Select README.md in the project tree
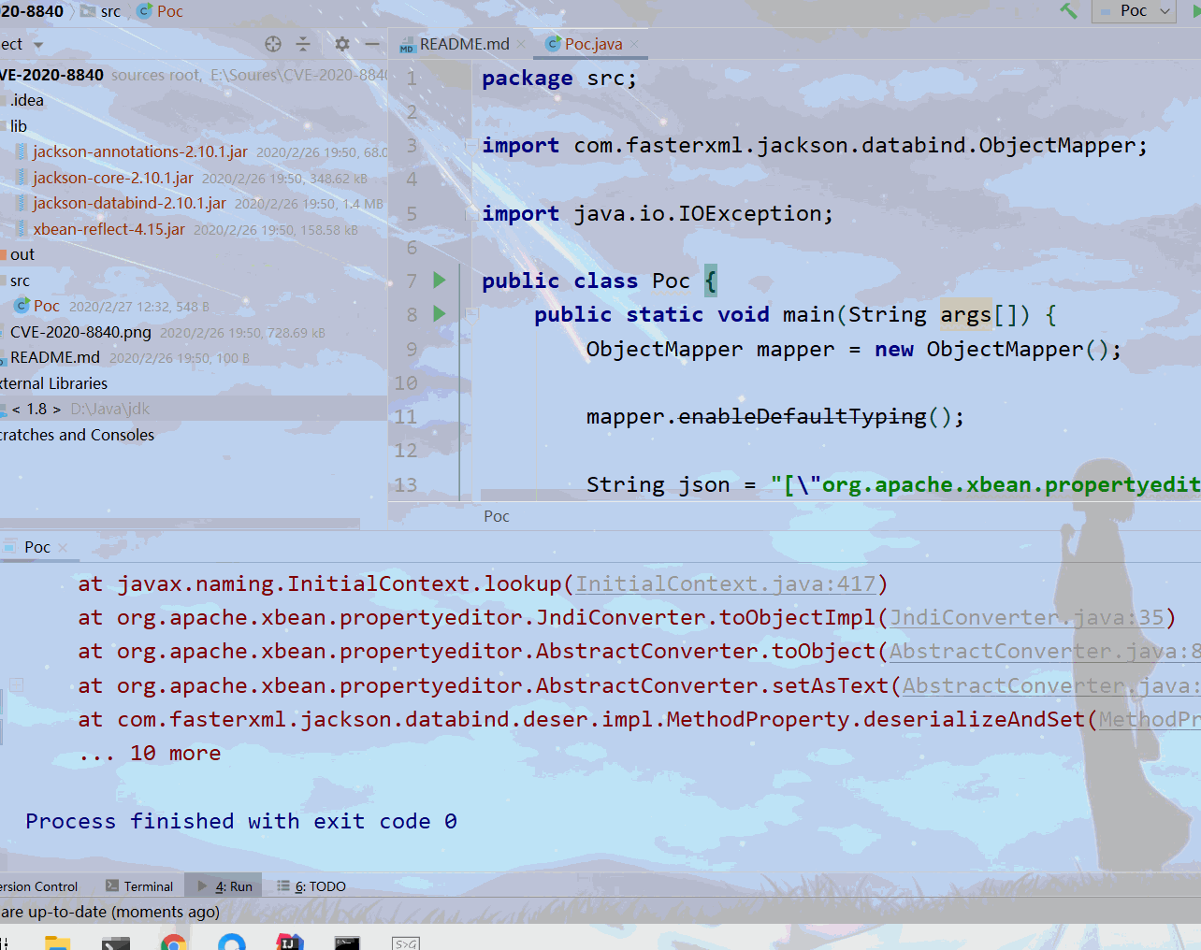The height and width of the screenshot is (950, 1201). pyautogui.click(x=55, y=357)
